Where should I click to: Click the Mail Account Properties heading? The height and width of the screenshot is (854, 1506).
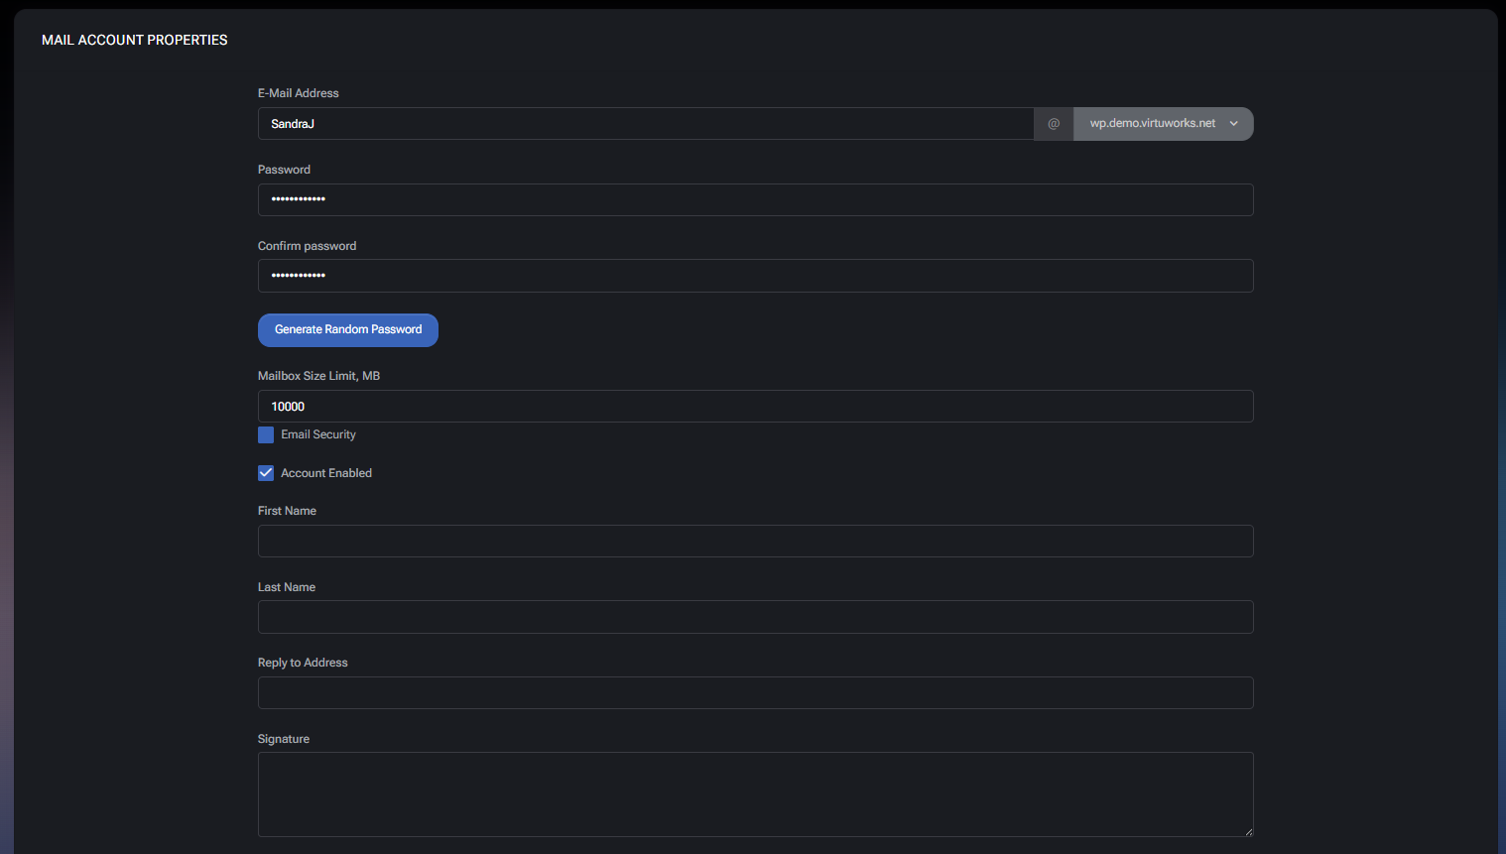tap(135, 40)
